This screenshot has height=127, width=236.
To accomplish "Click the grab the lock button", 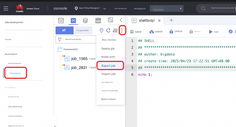I will [195, 32].
